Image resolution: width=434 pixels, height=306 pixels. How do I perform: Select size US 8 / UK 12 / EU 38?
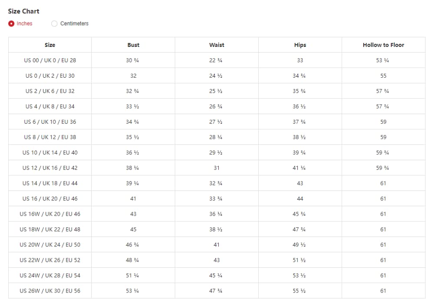point(50,137)
